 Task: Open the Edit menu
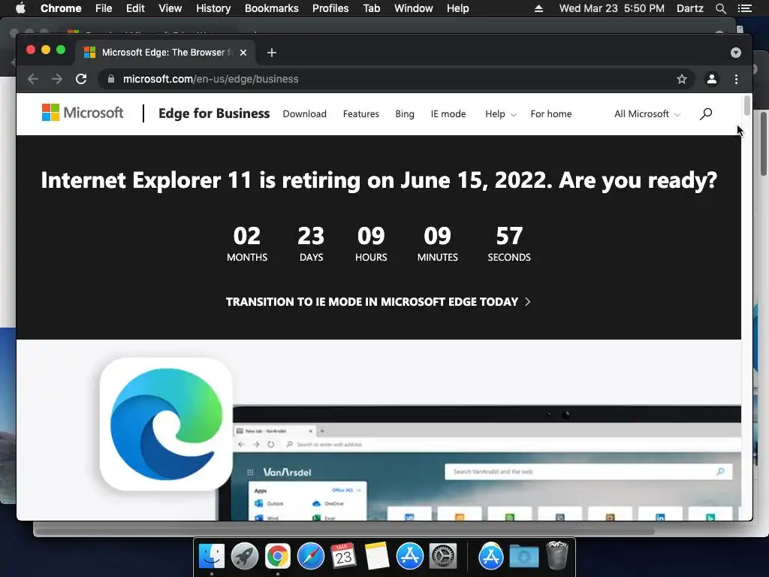pos(135,8)
